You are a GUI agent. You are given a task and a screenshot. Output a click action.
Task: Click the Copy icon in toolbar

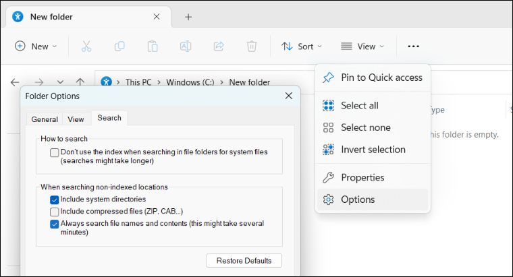pyautogui.click(x=119, y=47)
